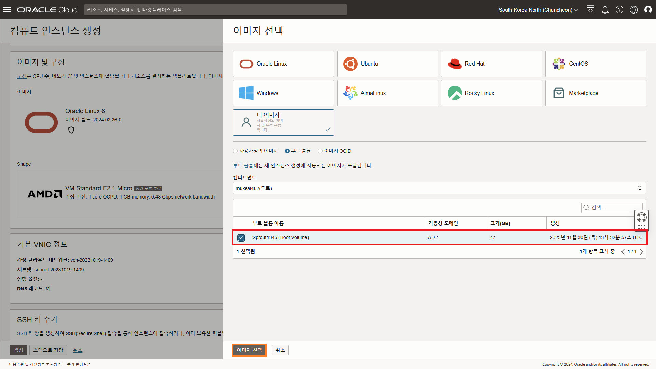Click the life ring support widget icon
The height and width of the screenshot is (369, 656).
pyautogui.click(x=641, y=217)
